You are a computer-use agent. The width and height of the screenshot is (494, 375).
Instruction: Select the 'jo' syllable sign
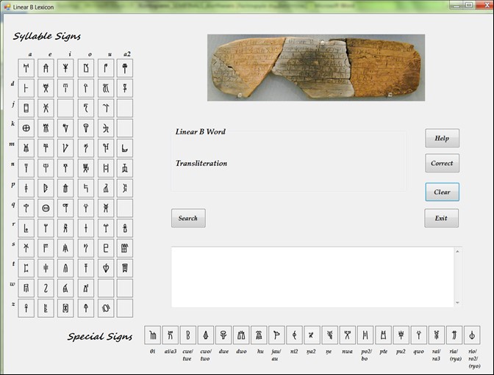tap(86, 108)
